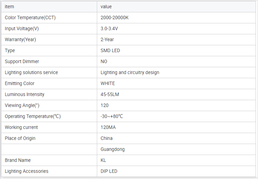The image size is (258, 179).
Task: Select the DIP LED accessories value
Action: [109, 171]
